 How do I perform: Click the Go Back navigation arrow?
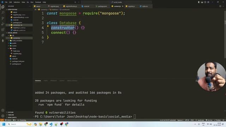[x=75, y=2]
